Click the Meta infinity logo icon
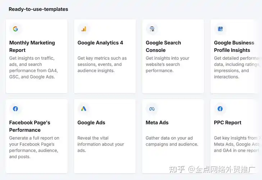 tap(152, 109)
